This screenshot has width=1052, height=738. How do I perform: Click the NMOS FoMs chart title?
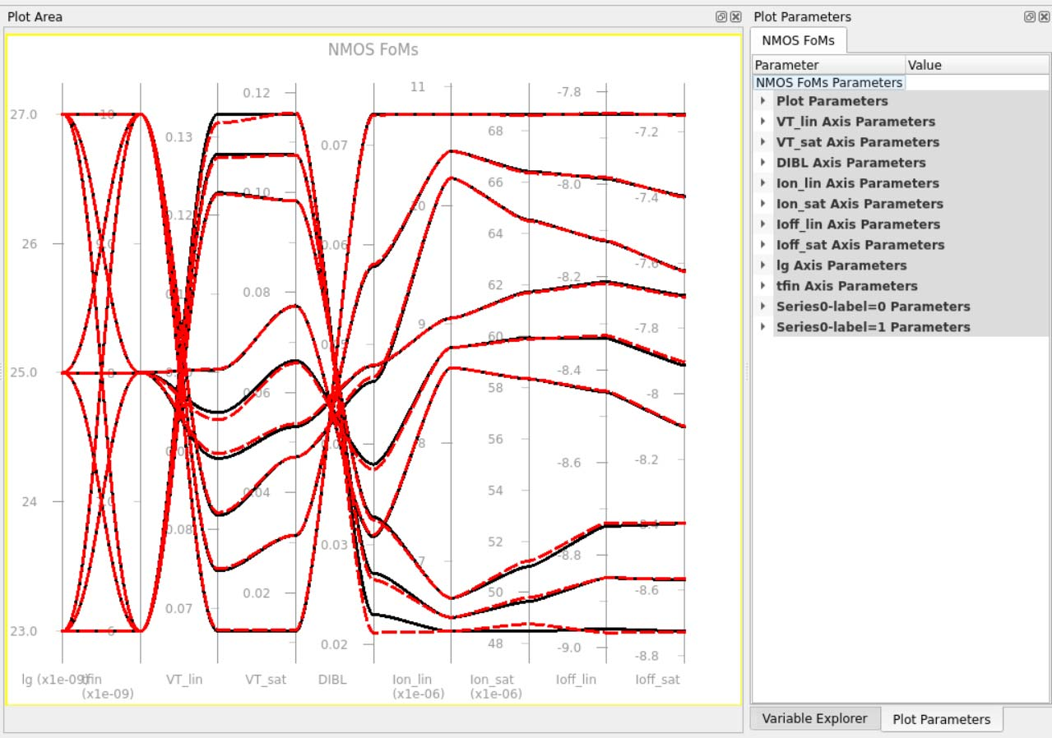pyautogui.click(x=373, y=50)
